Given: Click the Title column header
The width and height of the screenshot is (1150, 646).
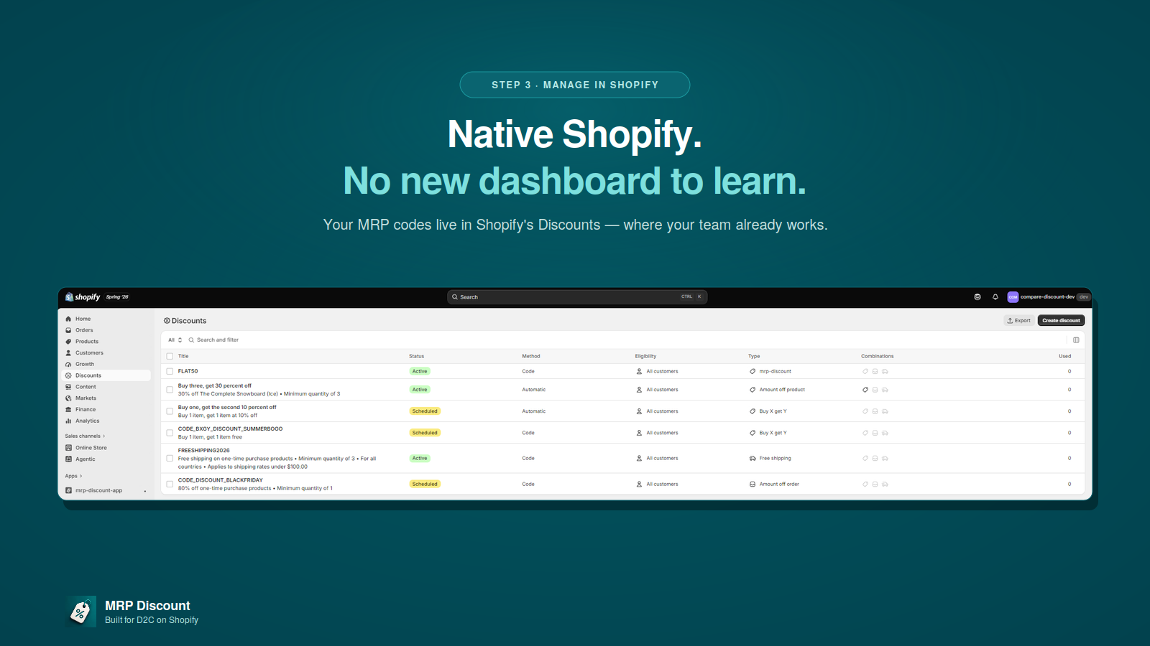Looking at the screenshot, I should click(x=183, y=356).
